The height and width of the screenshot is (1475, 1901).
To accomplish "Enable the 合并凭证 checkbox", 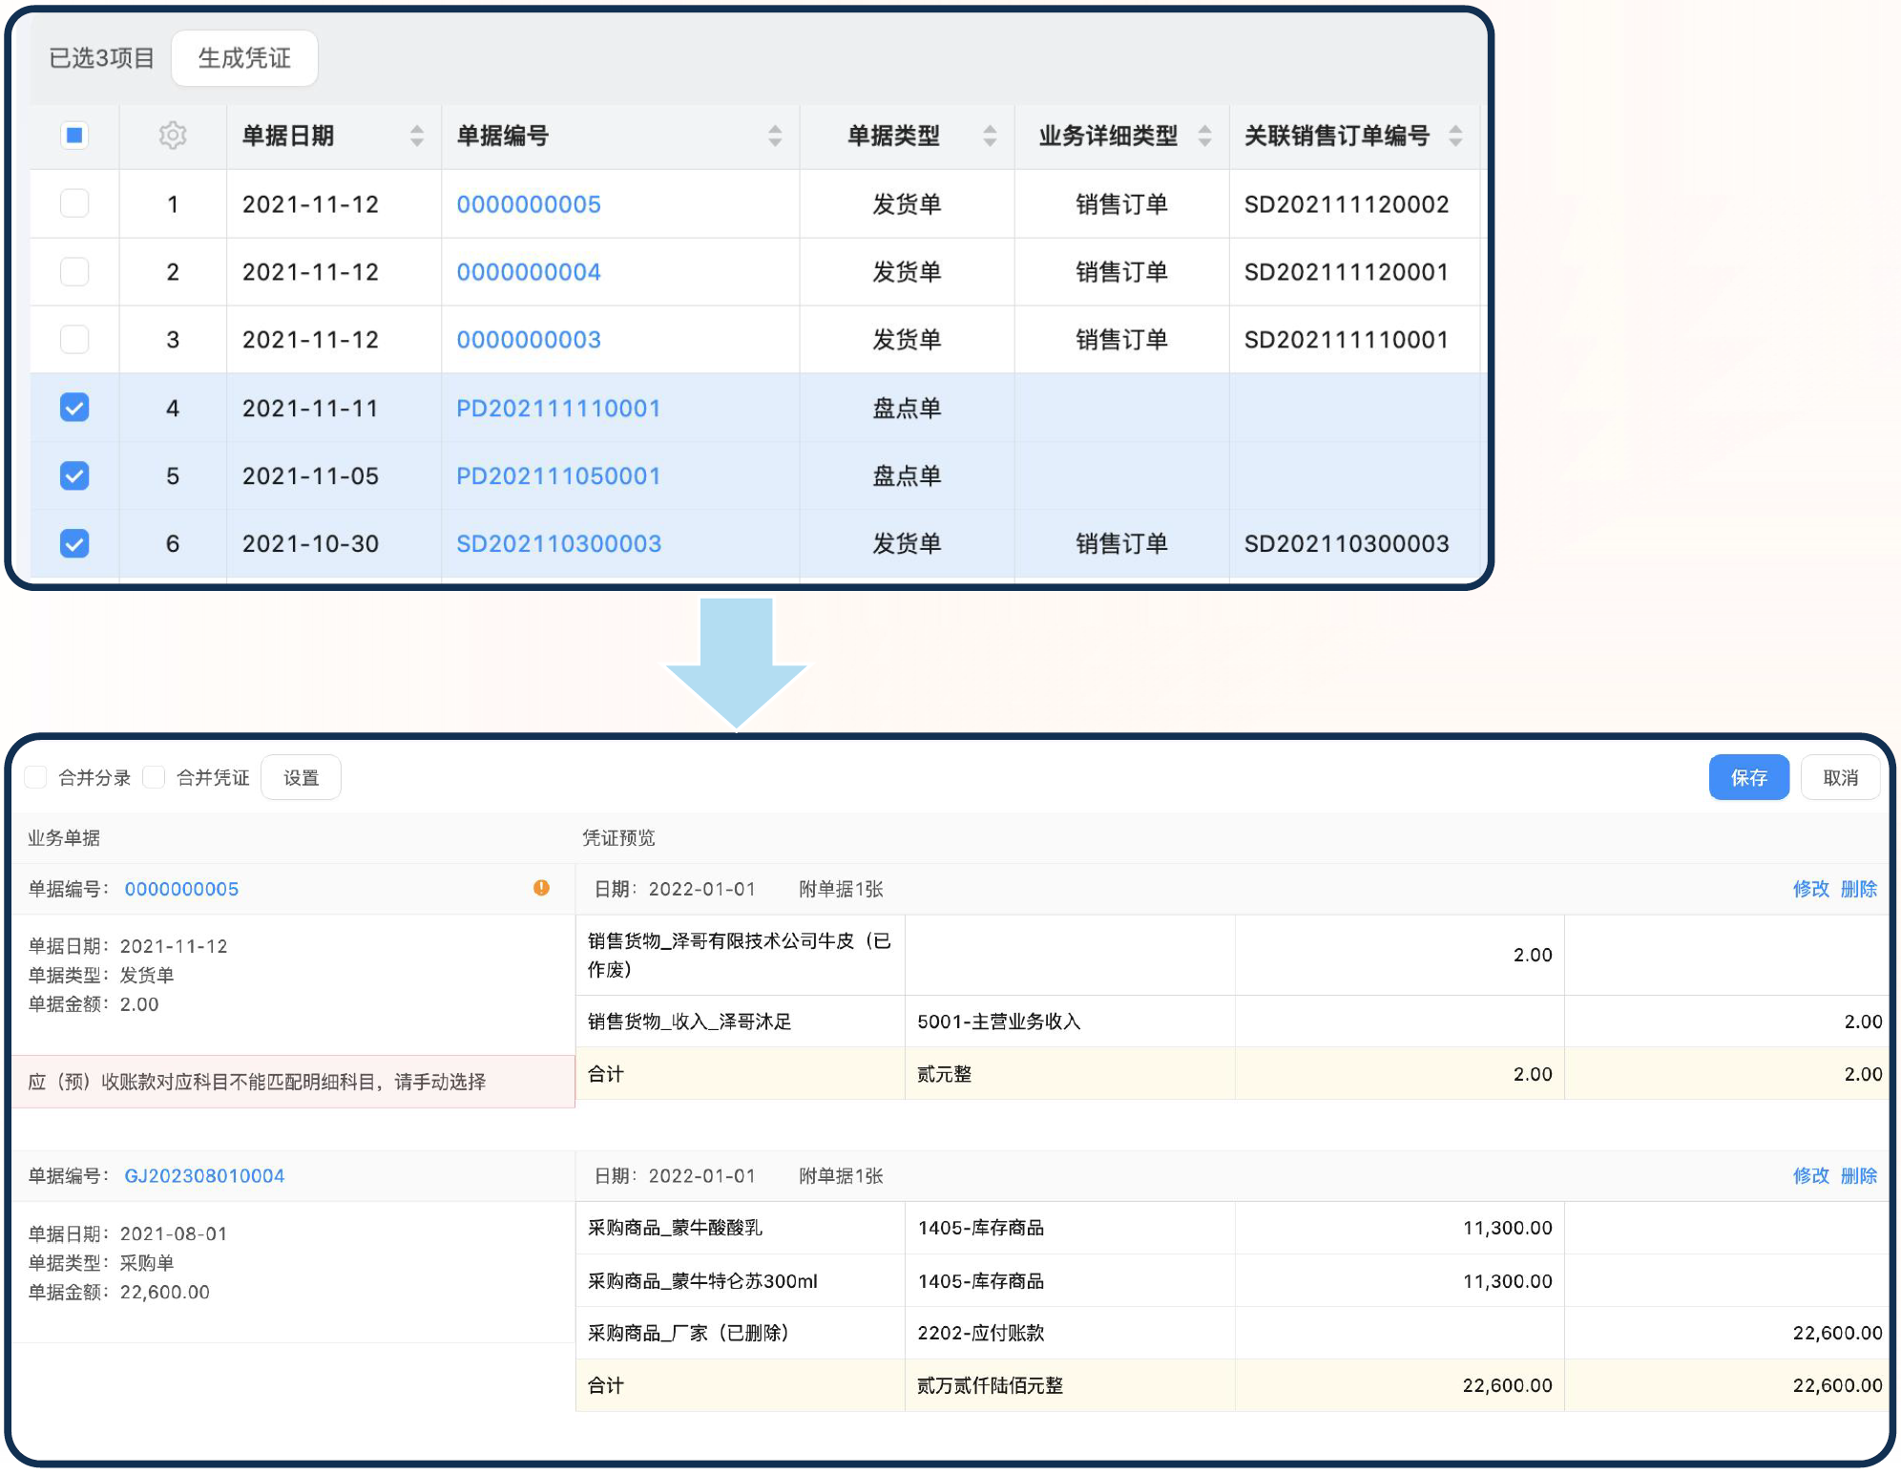I will (x=155, y=777).
